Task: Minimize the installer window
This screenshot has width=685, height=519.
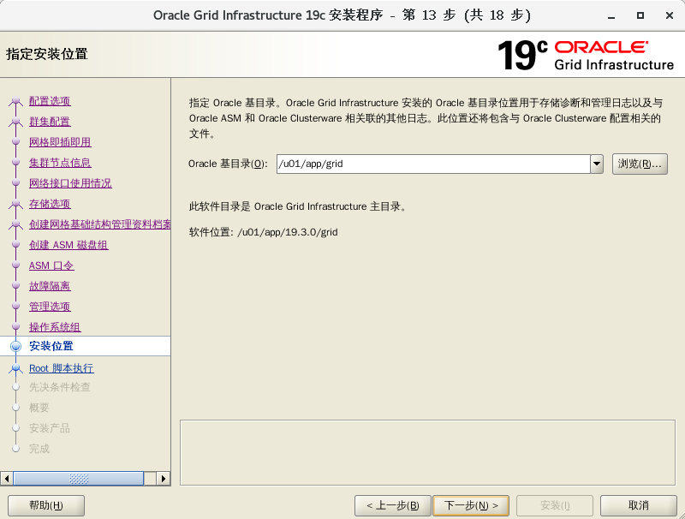Action: [611, 15]
